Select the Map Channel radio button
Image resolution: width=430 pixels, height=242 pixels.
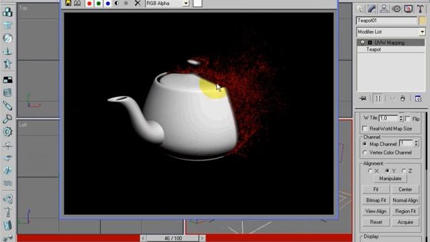click(365, 144)
